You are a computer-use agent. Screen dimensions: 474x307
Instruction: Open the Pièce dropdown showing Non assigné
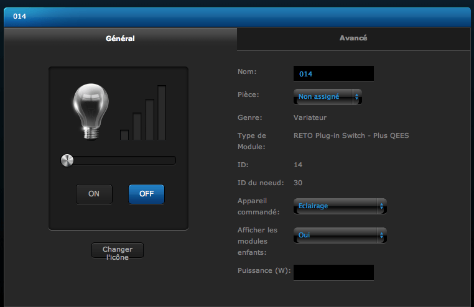328,96
